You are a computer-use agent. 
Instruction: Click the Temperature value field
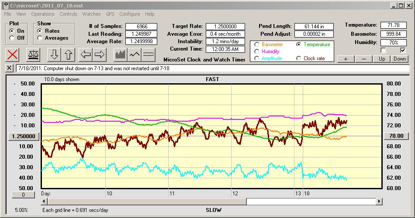(393, 25)
